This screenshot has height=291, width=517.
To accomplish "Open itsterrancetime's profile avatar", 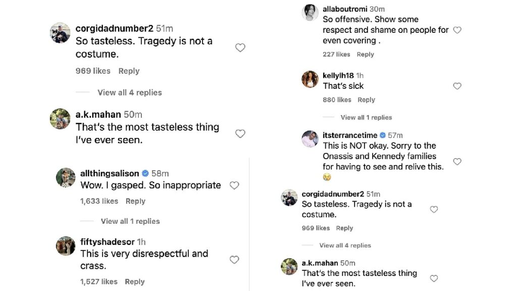I will coord(310,139).
